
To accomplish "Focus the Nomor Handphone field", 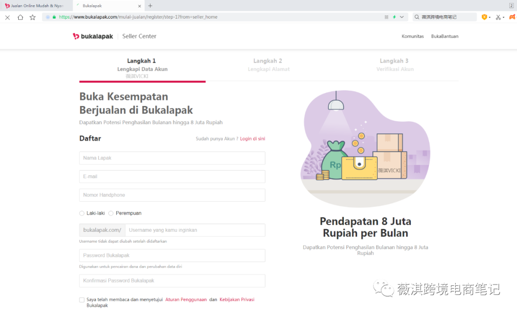I will tap(172, 195).
